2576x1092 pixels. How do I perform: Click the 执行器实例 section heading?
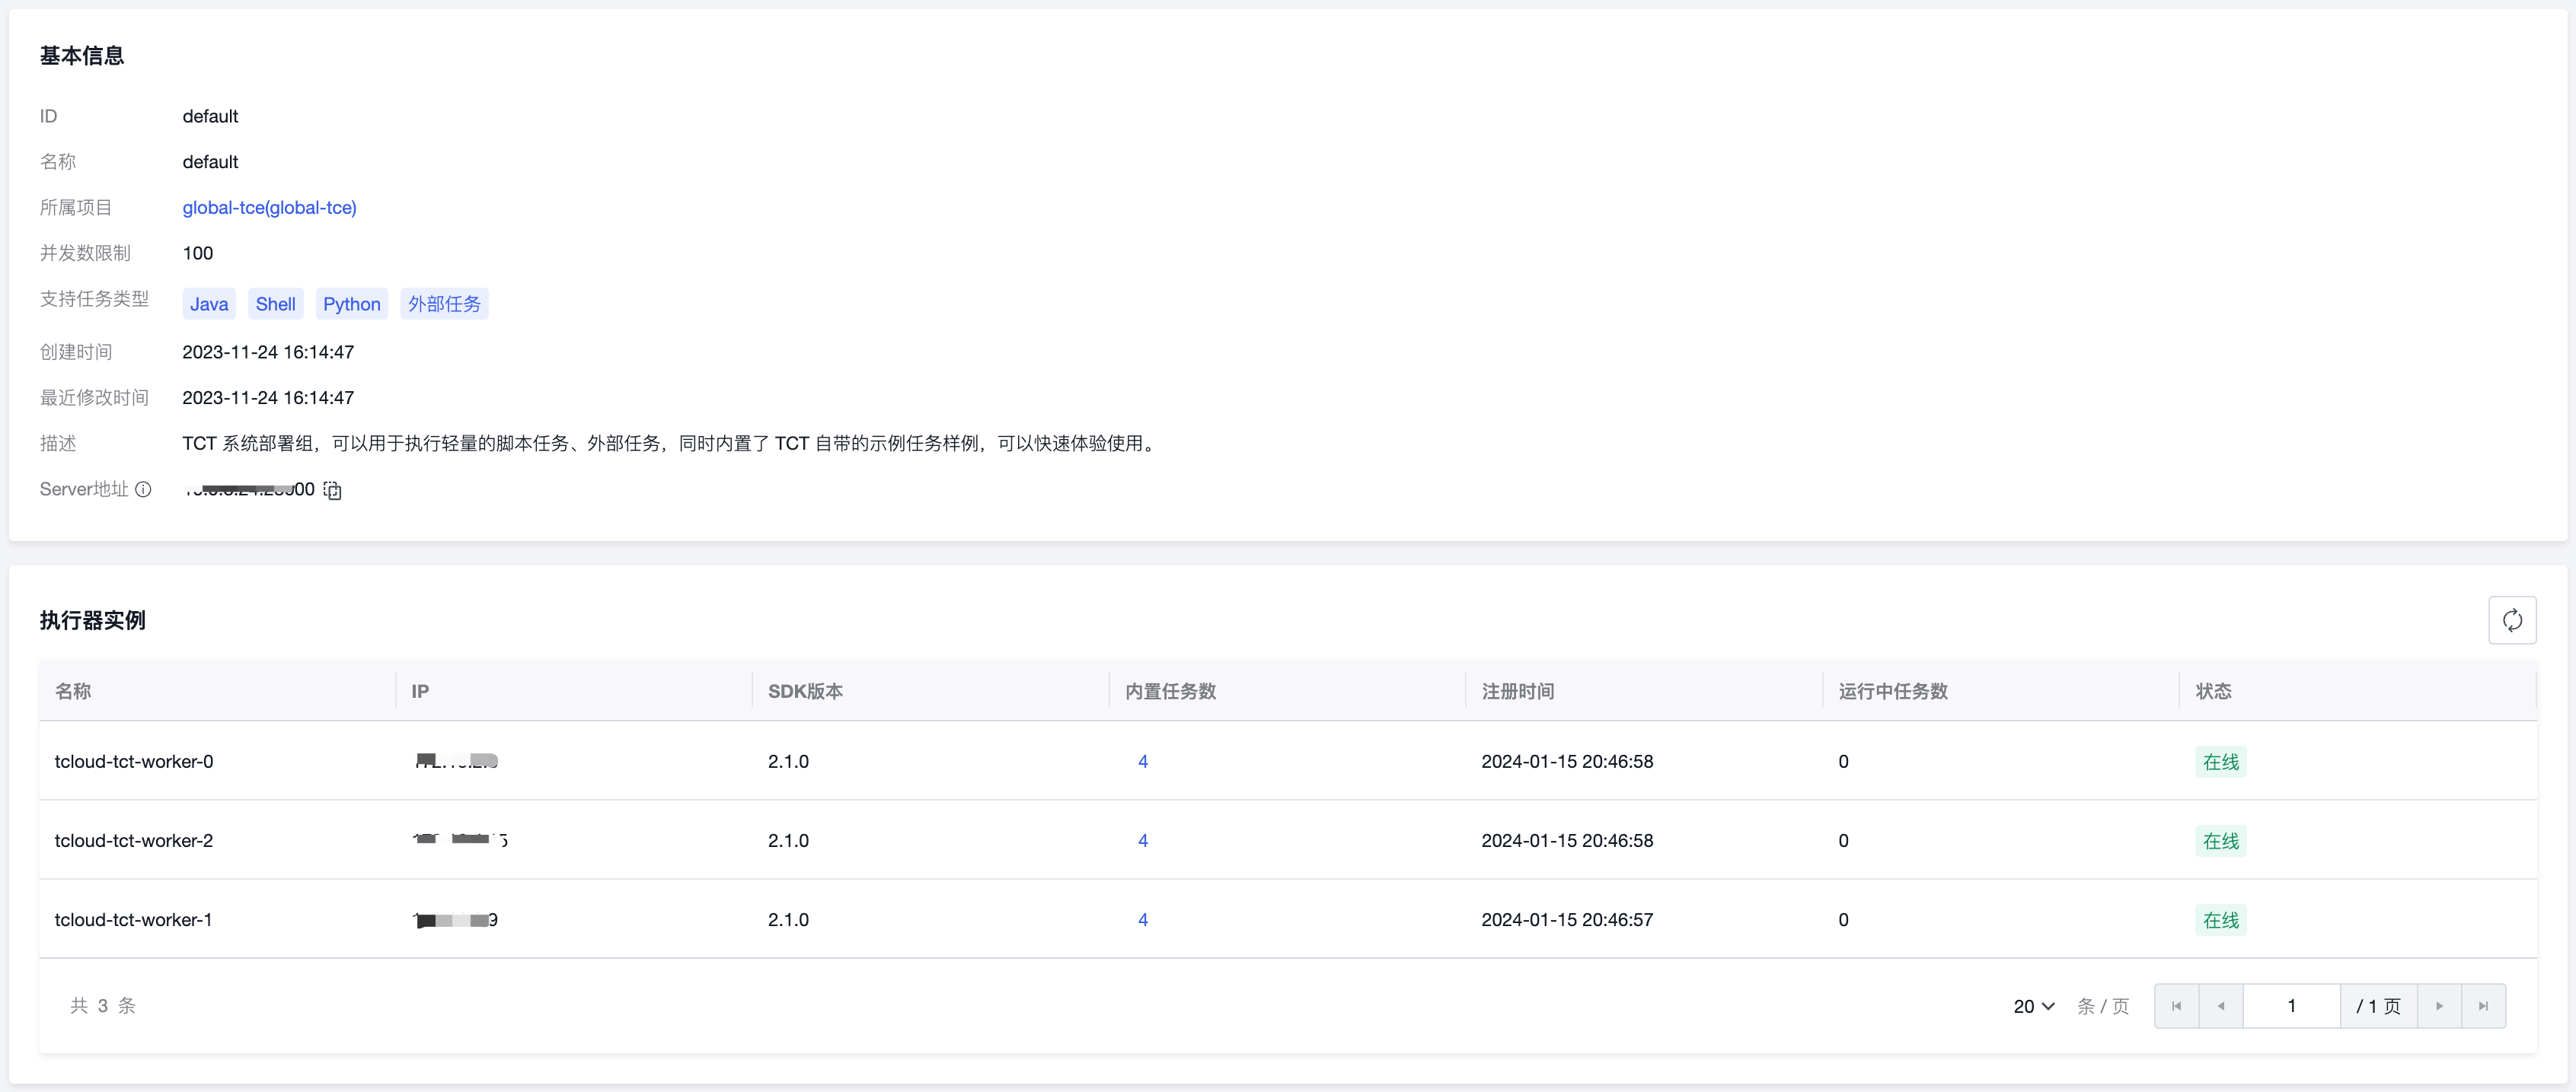(93, 620)
